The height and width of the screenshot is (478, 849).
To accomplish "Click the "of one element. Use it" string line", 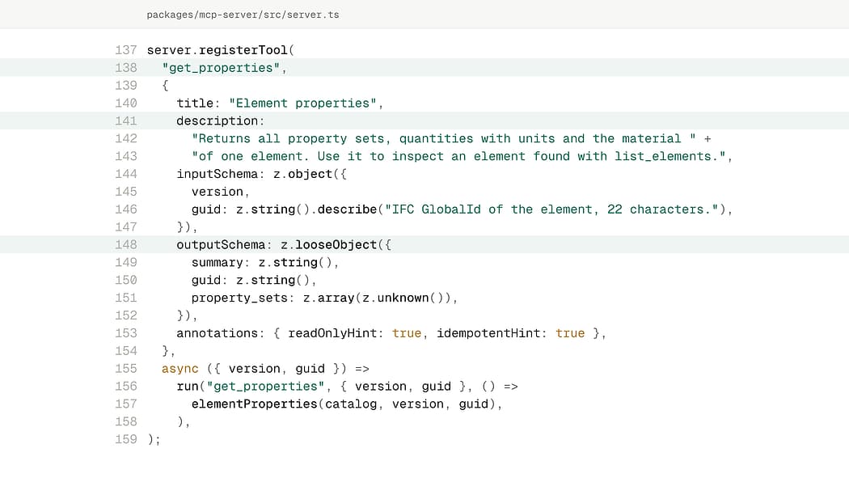I will (462, 156).
